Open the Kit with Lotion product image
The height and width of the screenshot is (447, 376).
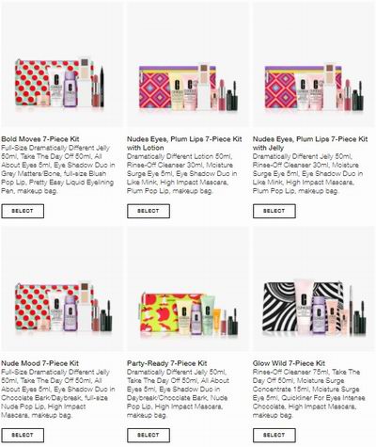[x=187, y=65]
